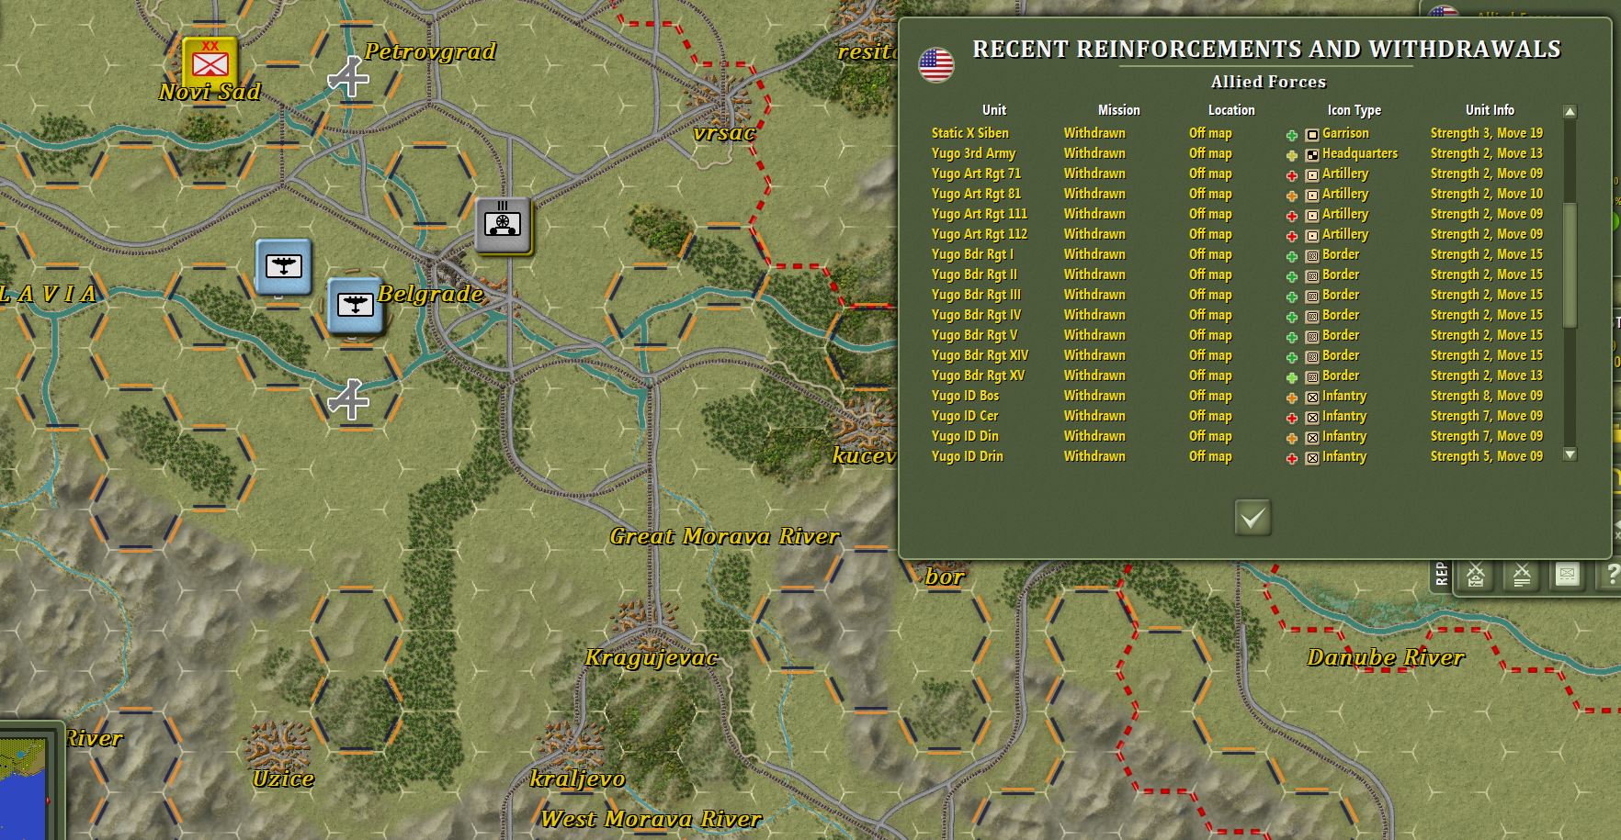Open the in-game help question mark icon
The height and width of the screenshot is (840, 1621).
pyautogui.click(x=1613, y=576)
